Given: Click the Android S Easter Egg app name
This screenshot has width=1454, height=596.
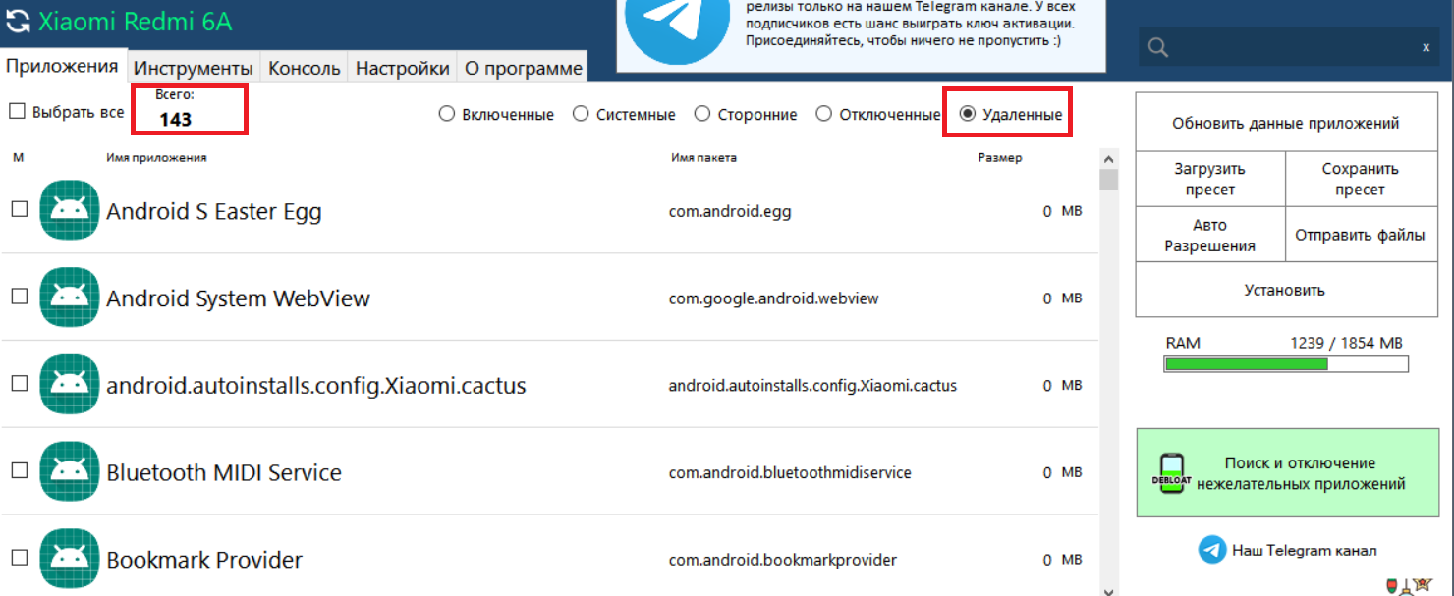Looking at the screenshot, I should (x=214, y=211).
